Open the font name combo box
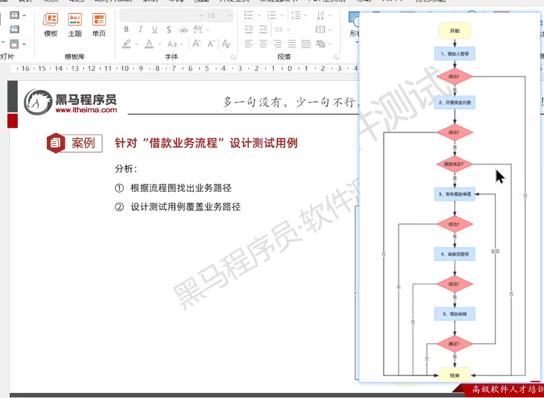Image resolution: width=544 pixels, height=398 pixels. [x=162, y=15]
